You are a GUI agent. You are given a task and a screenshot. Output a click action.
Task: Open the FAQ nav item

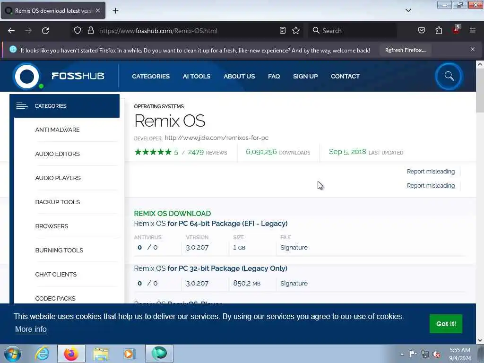point(274,76)
